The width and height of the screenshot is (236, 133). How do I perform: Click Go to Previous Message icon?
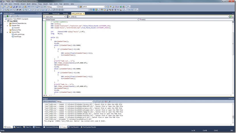tap(99, 102)
